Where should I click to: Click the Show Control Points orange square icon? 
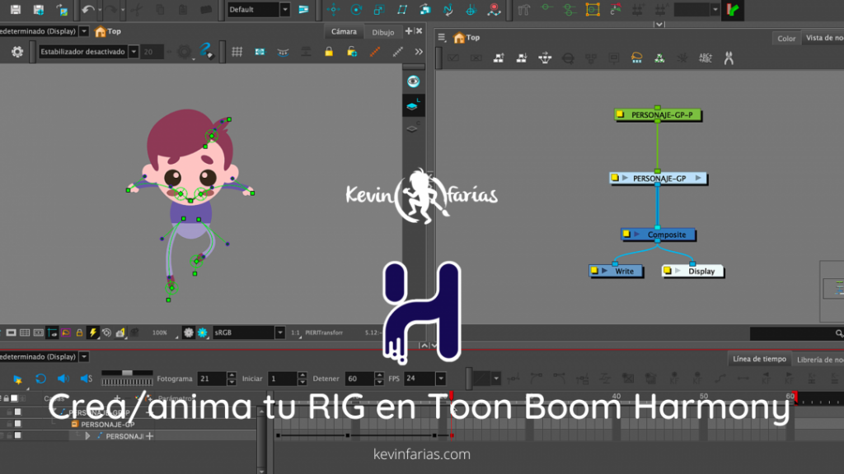593,9
